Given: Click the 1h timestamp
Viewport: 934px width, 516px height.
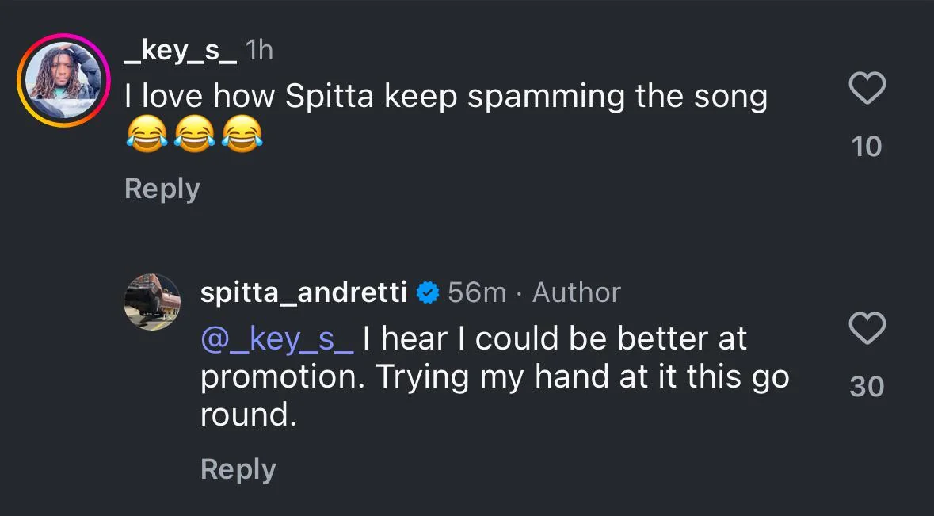Looking at the screenshot, I should tap(259, 51).
